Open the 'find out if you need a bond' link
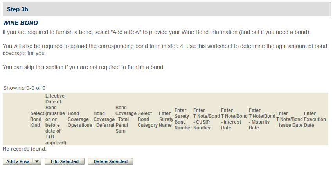This screenshot has width=333, height=172. [x=275, y=32]
